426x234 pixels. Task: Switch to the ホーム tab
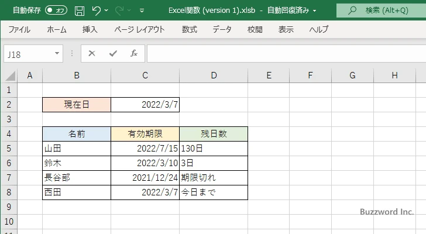[x=57, y=29]
